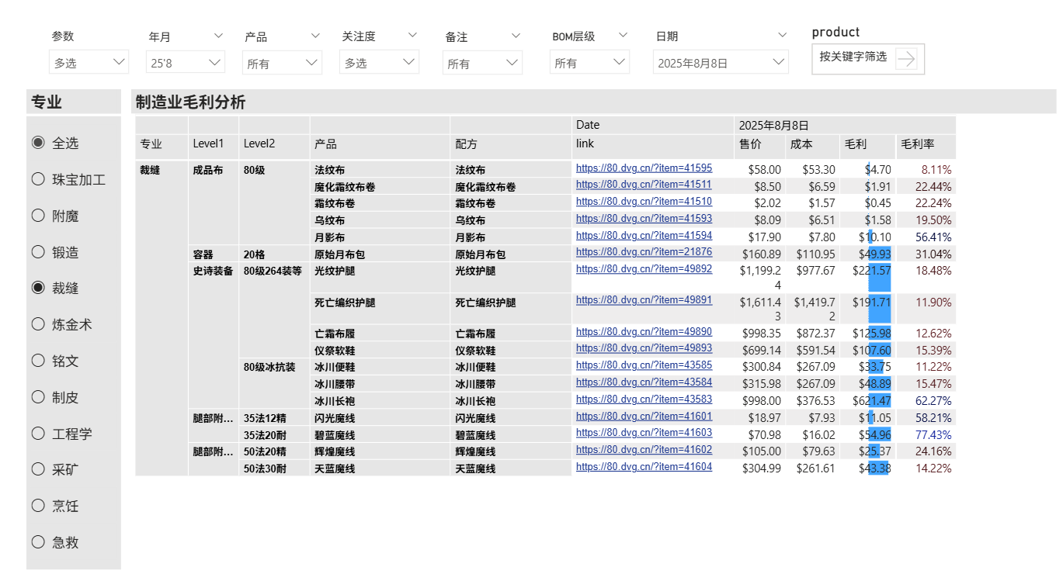
Task: Open link for item=43585 (冰川便鞋)
Action: coord(644,365)
